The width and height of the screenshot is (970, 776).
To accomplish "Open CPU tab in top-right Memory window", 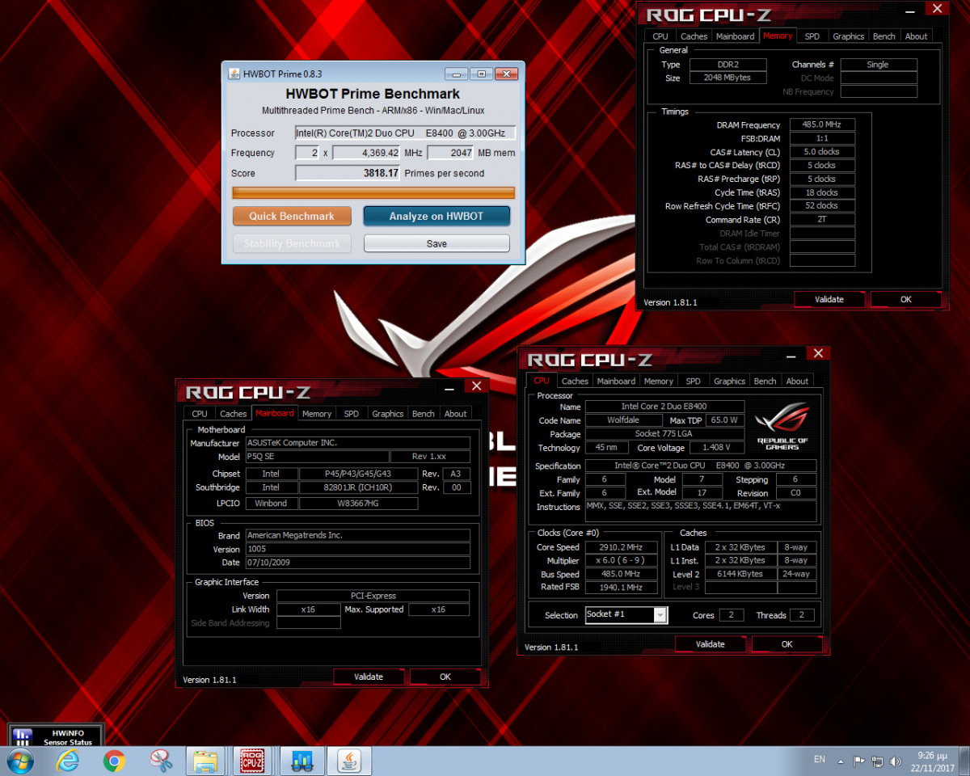I will click(660, 36).
